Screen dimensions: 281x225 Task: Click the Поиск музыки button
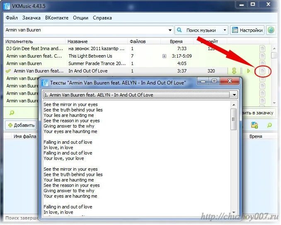(x=199, y=30)
